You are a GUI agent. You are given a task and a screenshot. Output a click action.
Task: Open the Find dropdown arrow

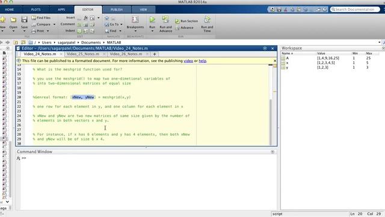coord(120,31)
